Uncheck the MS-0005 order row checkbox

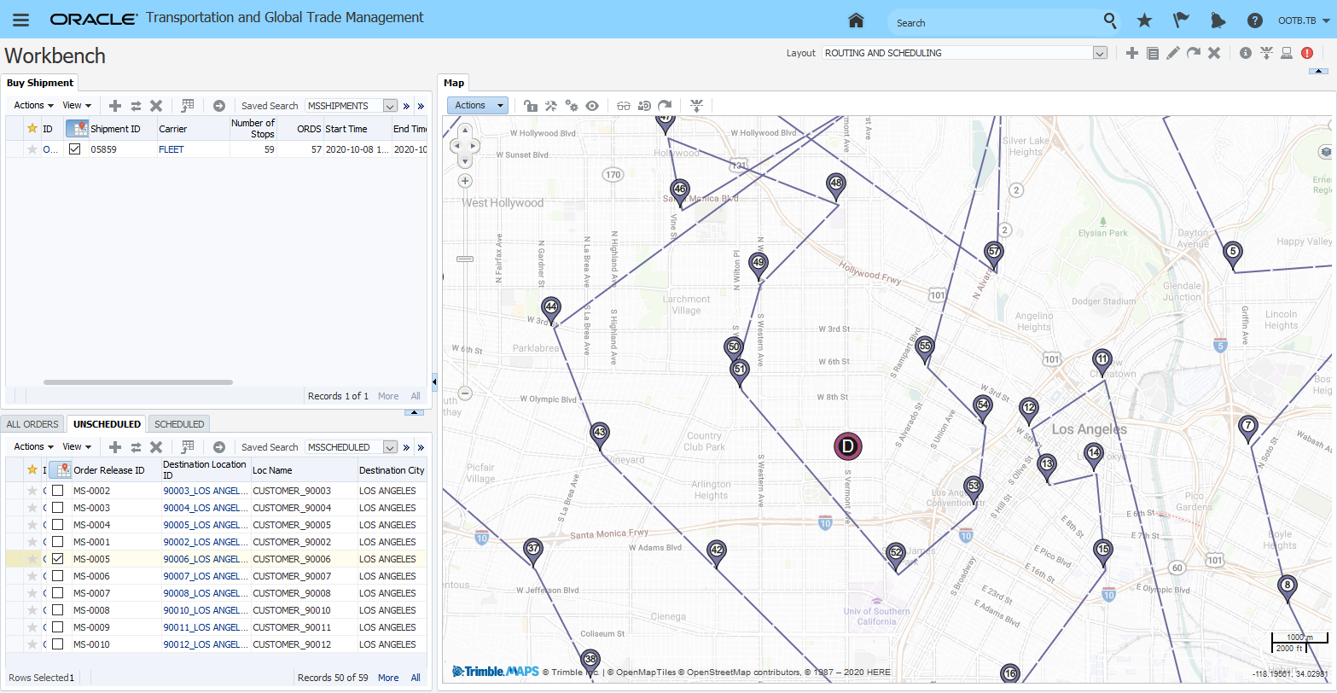(57, 559)
